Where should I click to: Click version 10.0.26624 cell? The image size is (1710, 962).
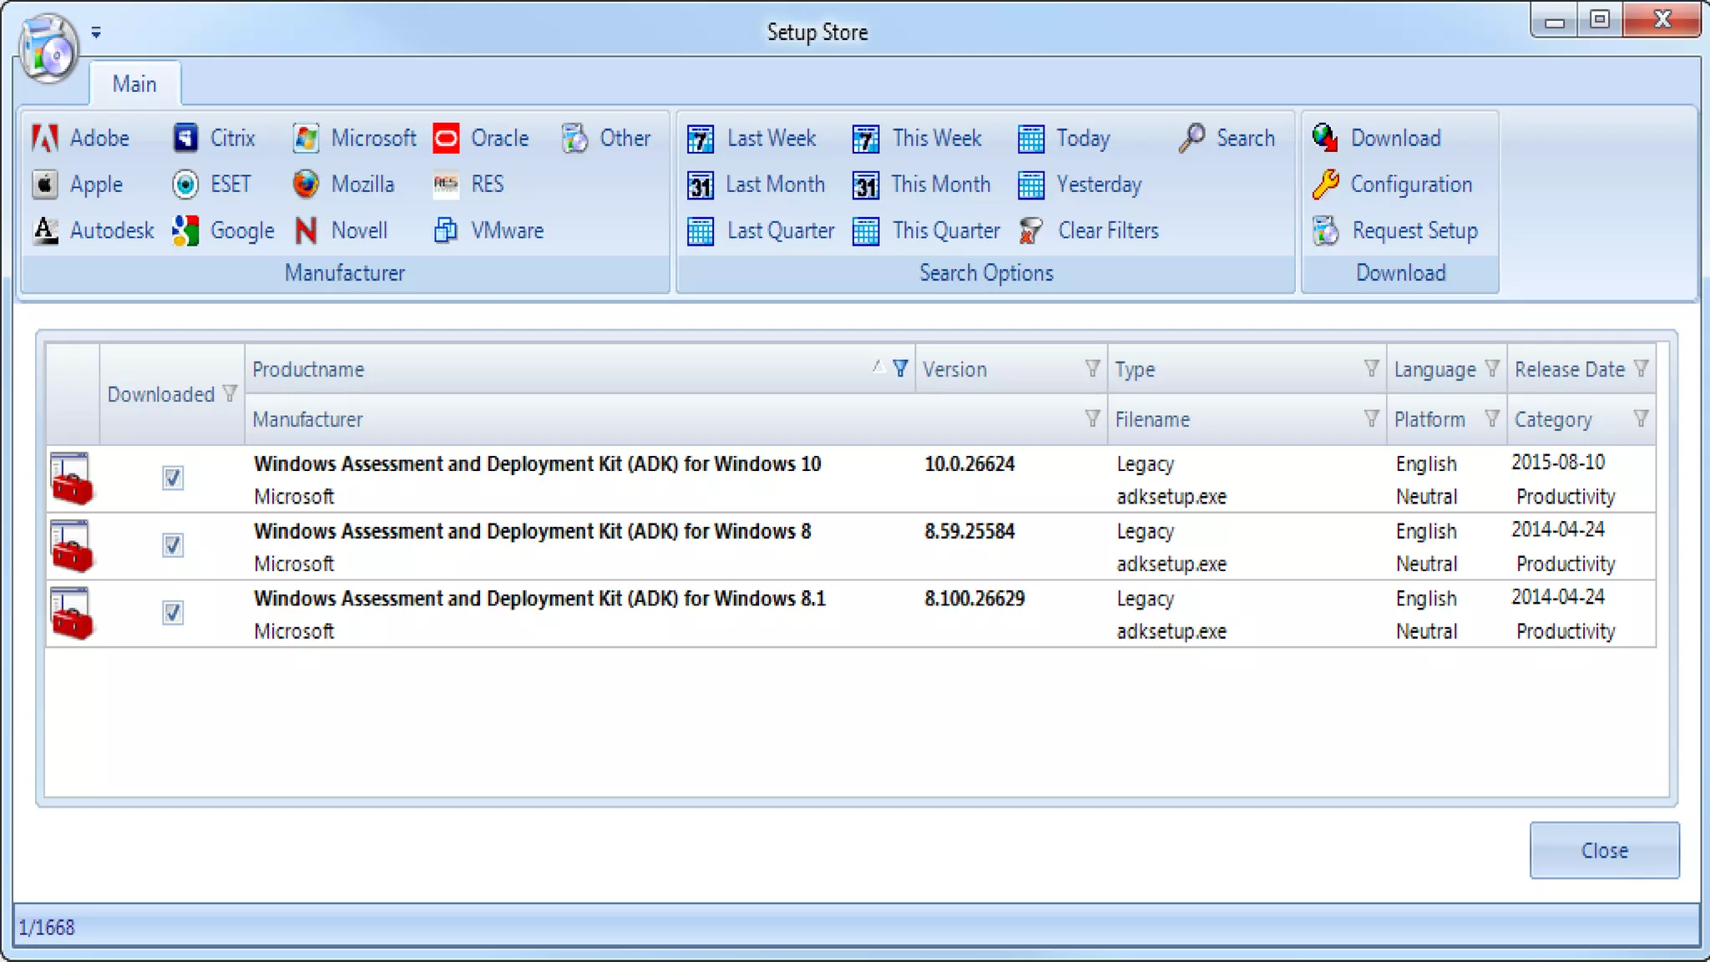pyautogui.click(x=969, y=463)
